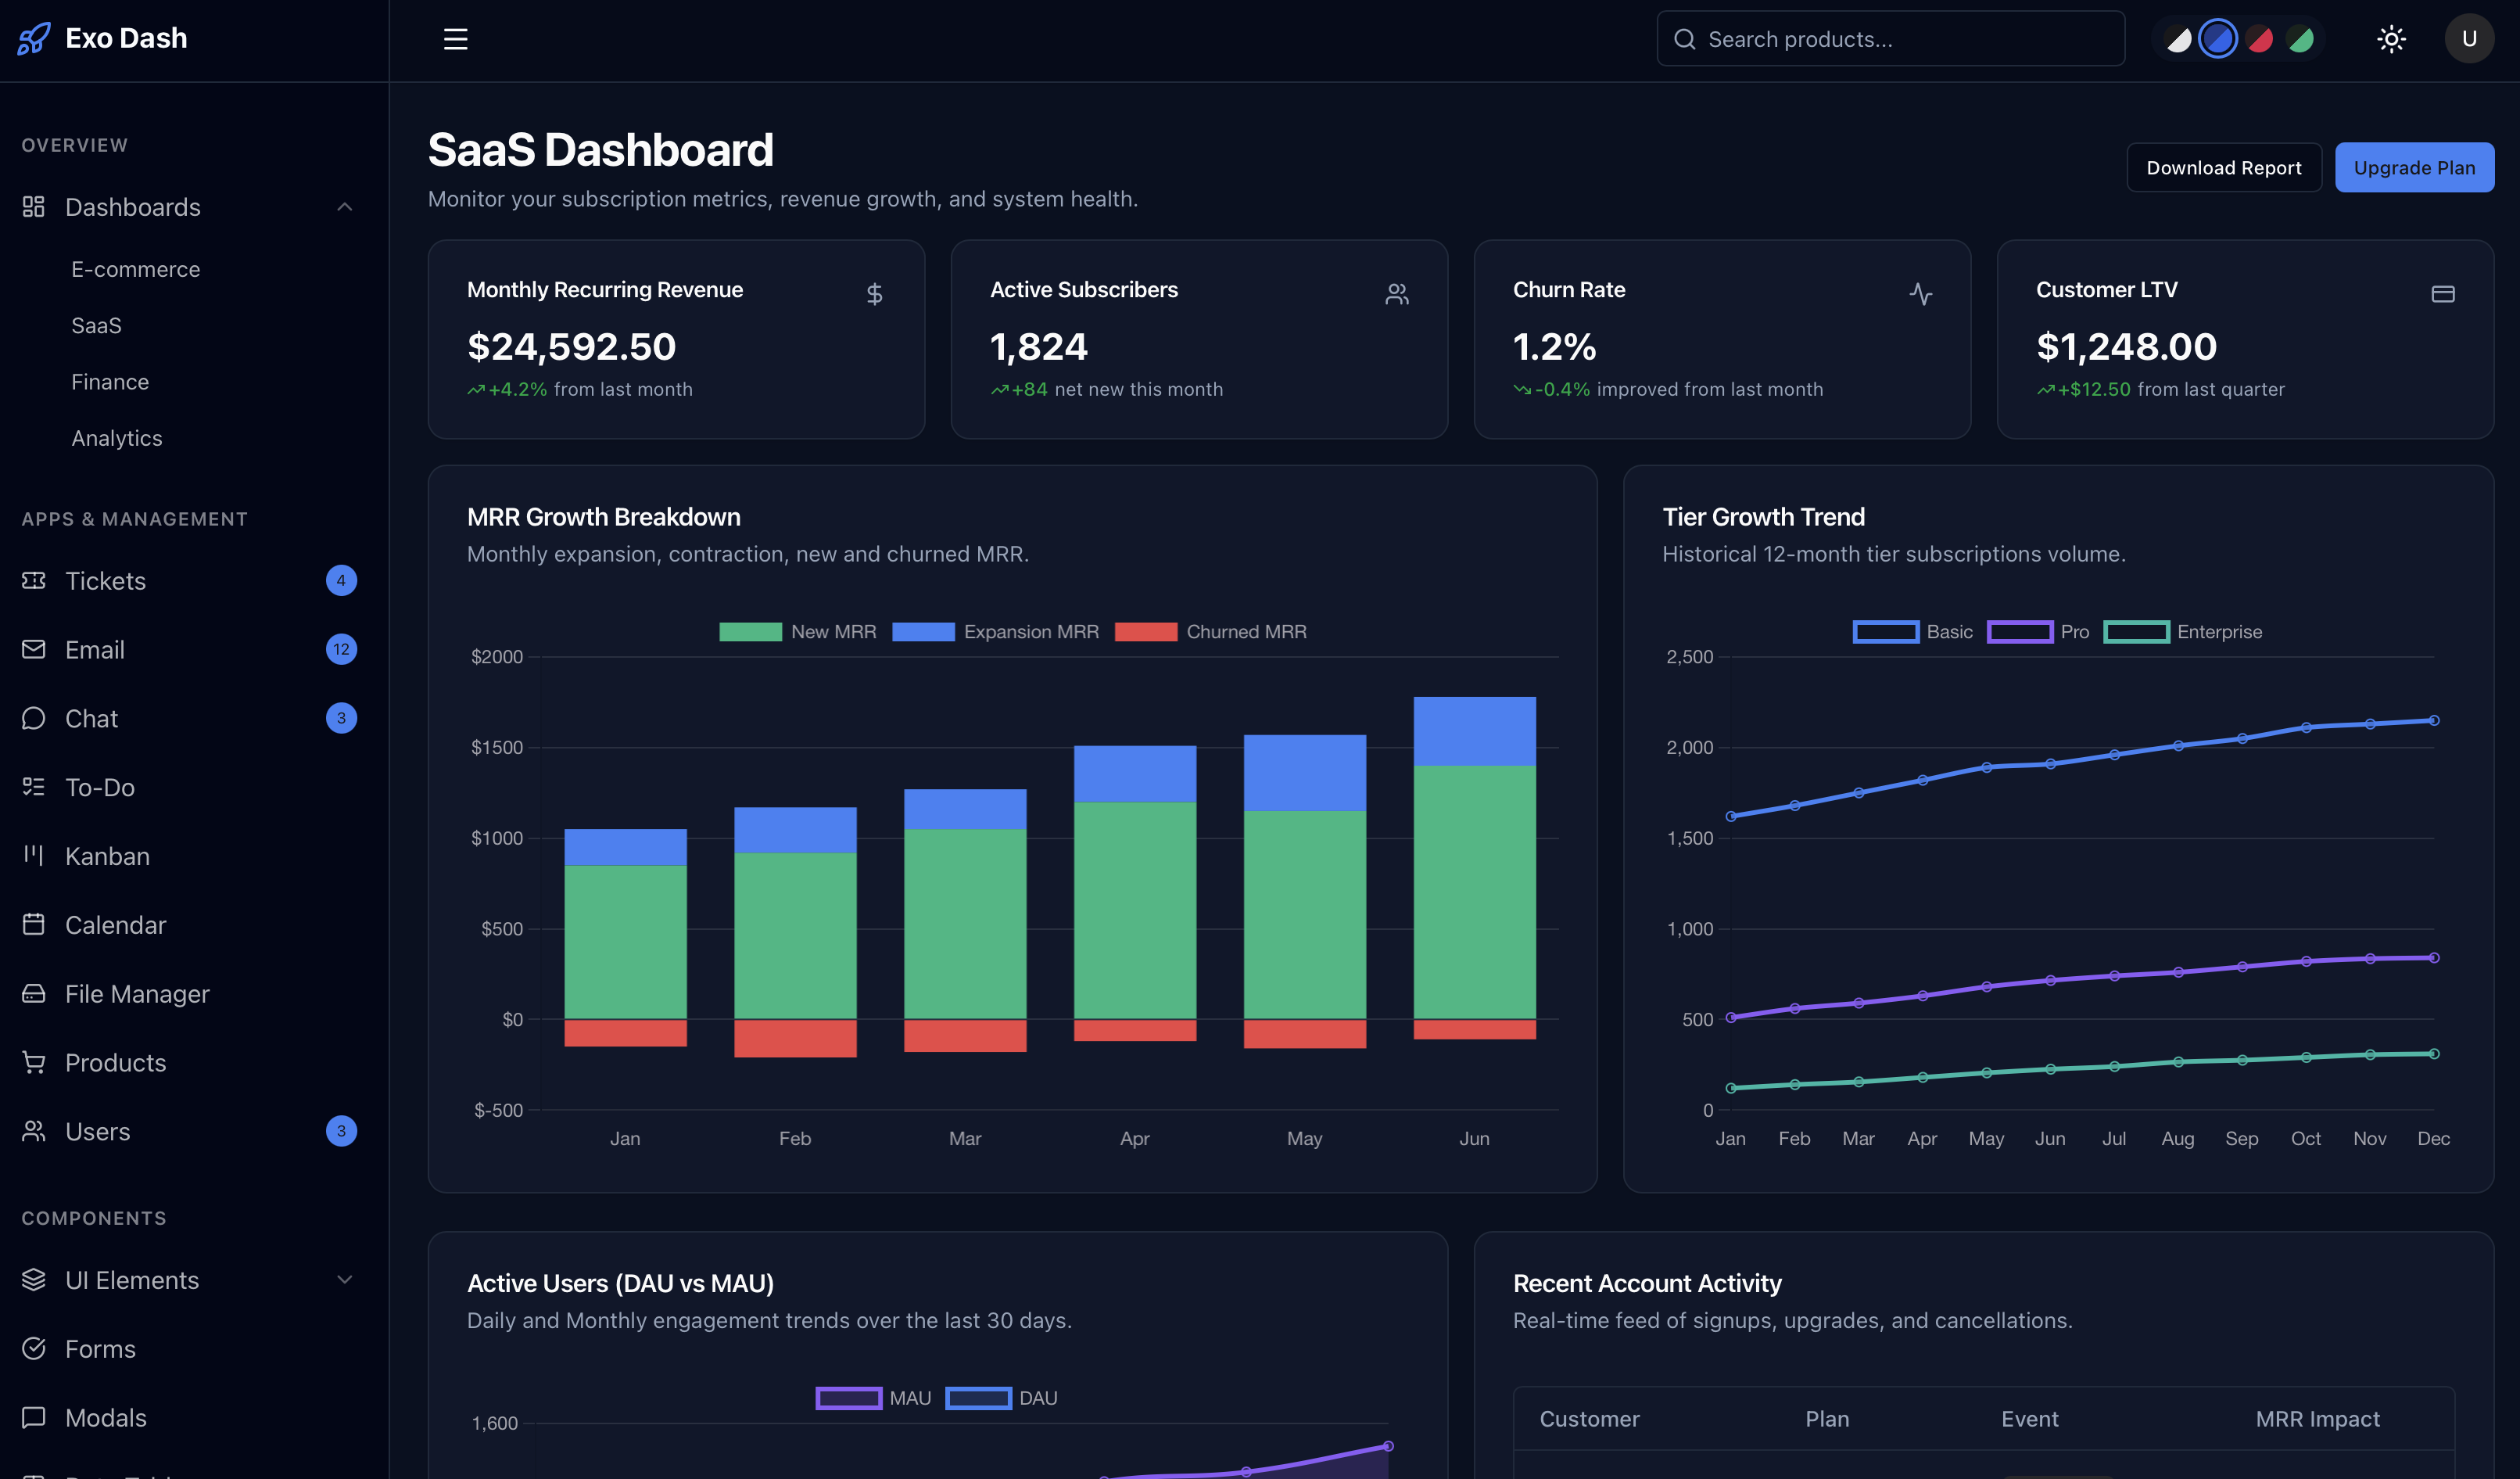2520x1479 pixels.
Task: Open the Analytics dashboard
Action: 117,438
